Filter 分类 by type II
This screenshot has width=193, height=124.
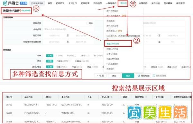pos(72,56)
